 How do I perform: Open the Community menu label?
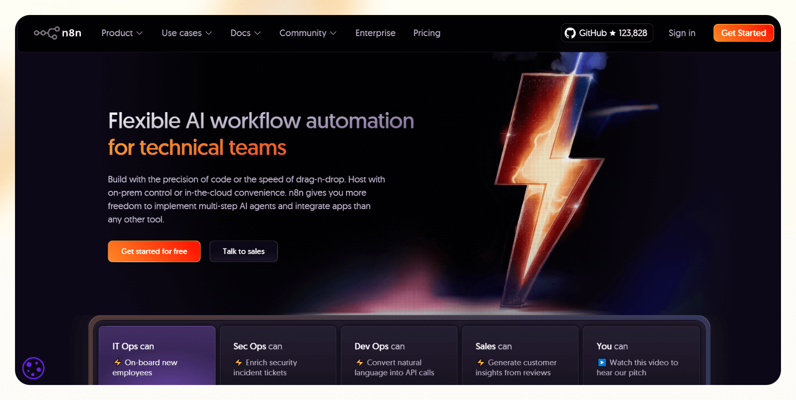303,33
